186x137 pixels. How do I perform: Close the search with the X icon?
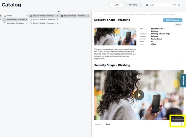[x=179, y=5]
